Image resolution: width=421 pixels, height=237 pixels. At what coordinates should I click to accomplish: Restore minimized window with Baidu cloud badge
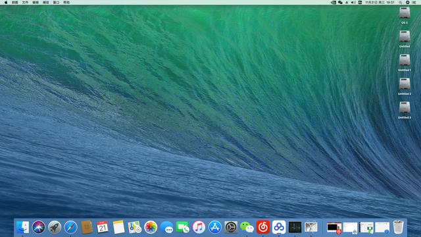tap(351, 228)
